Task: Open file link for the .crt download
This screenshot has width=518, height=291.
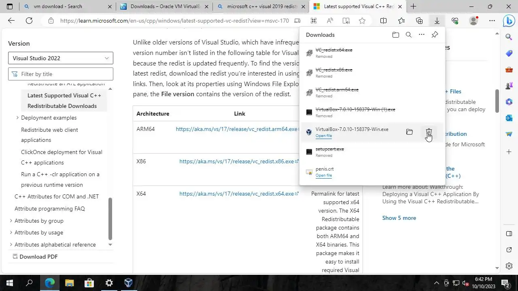Action: (324, 175)
